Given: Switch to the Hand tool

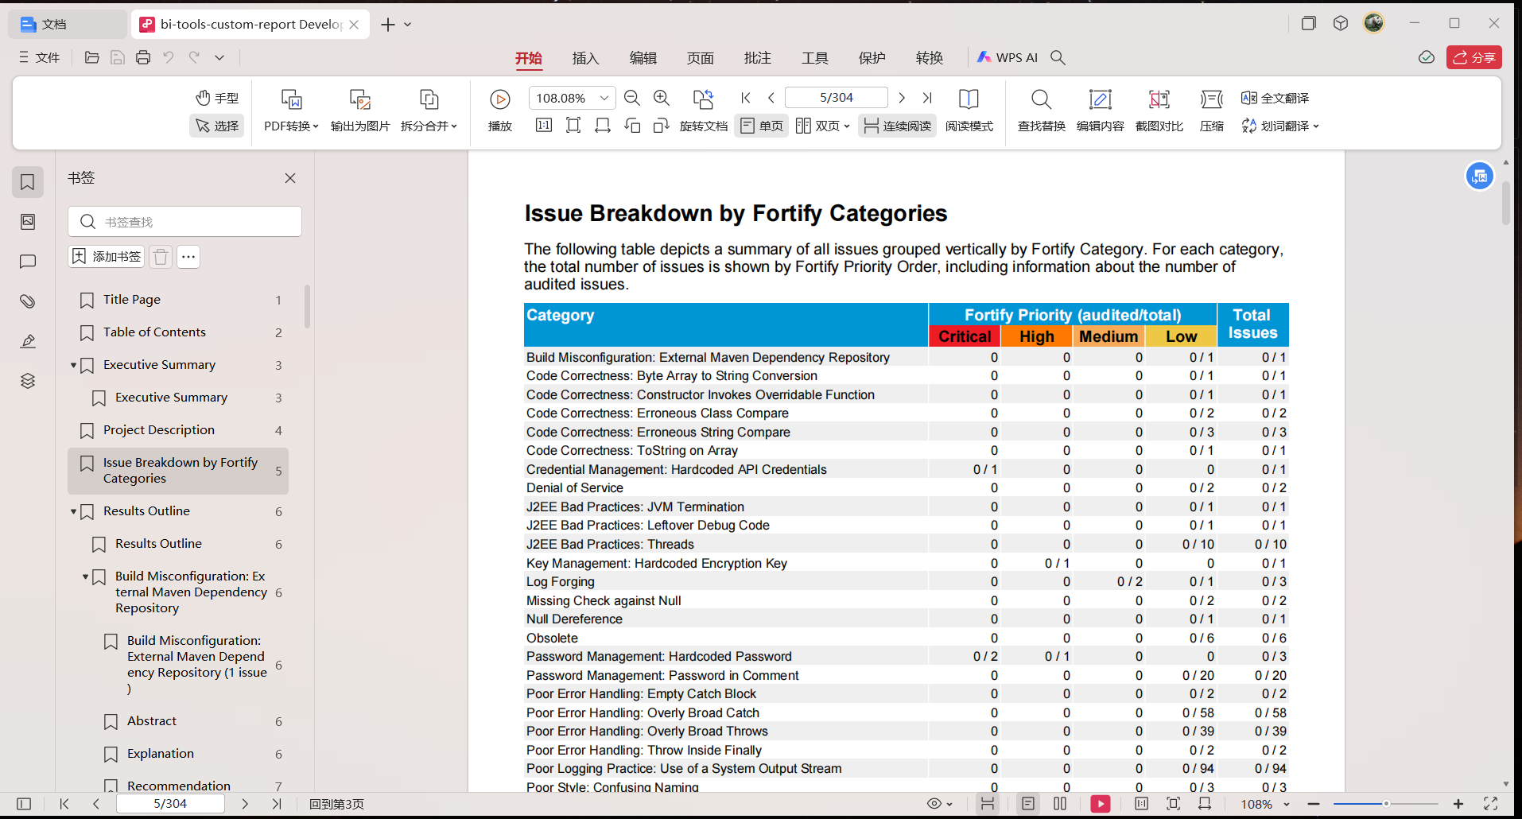Looking at the screenshot, I should [x=217, y=98].
